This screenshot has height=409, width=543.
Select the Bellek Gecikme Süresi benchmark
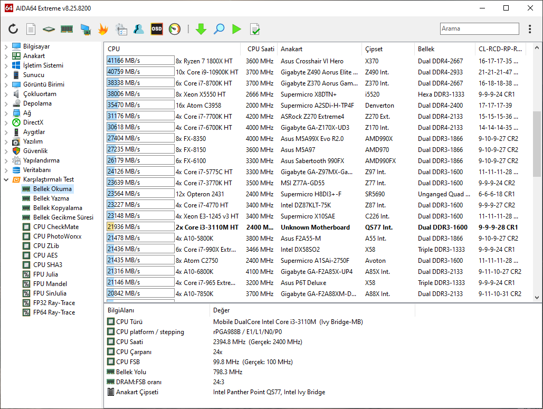63,217
